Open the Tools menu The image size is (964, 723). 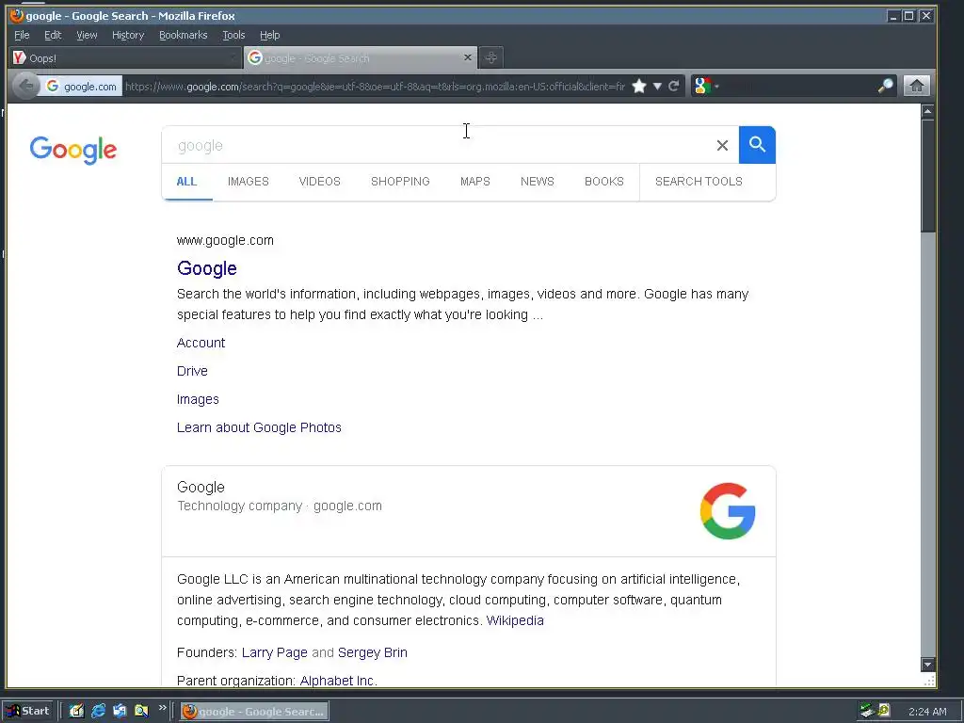[233, 35]
